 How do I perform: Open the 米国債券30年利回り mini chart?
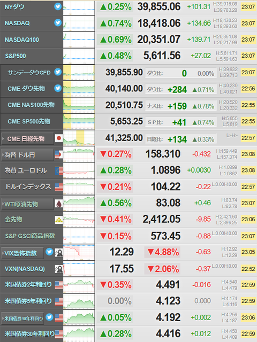click(79, 334)
